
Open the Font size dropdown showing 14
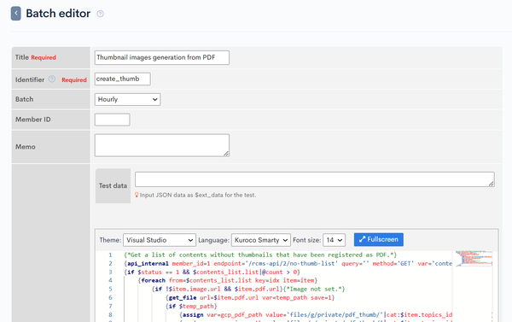tap(334, 240)
